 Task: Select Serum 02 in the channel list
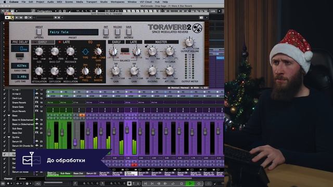point(17,141)
